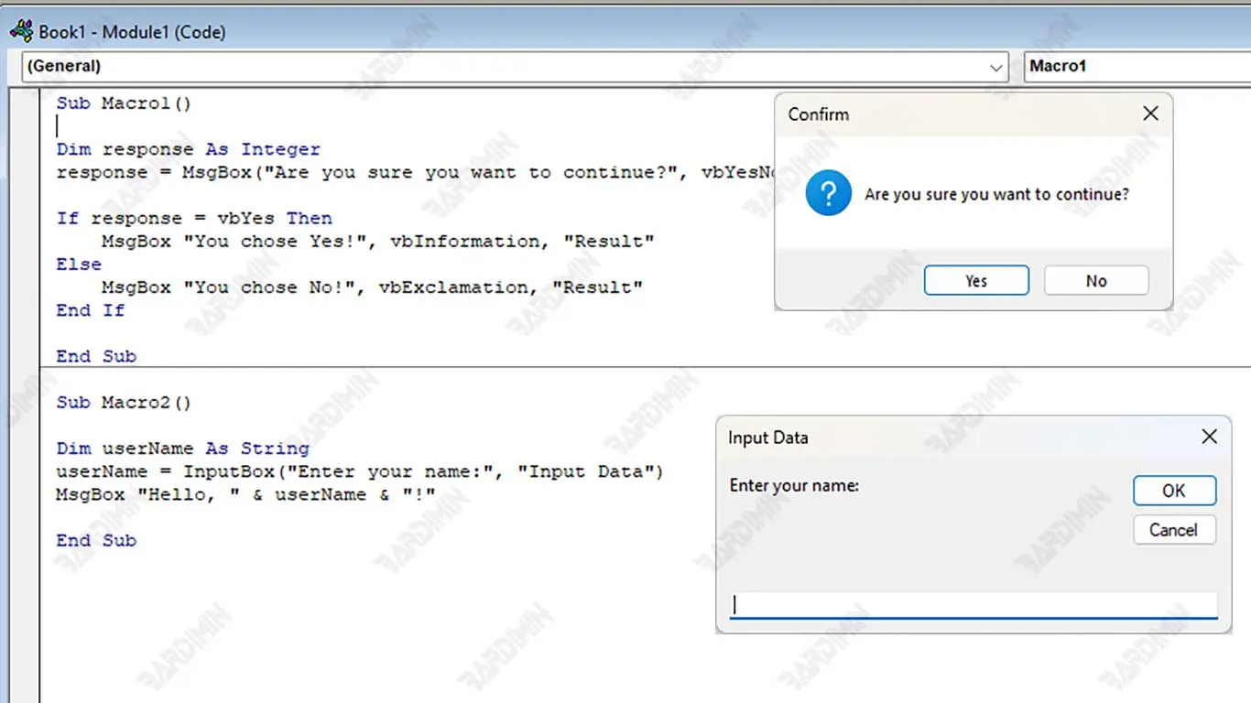Click the Enter your name prompt label

(794, 486)
